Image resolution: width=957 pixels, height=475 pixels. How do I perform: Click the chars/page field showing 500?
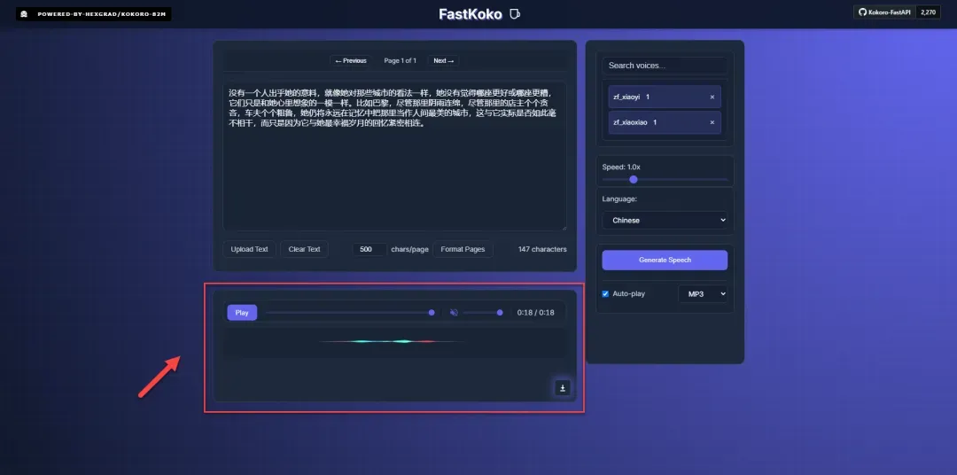370,249
